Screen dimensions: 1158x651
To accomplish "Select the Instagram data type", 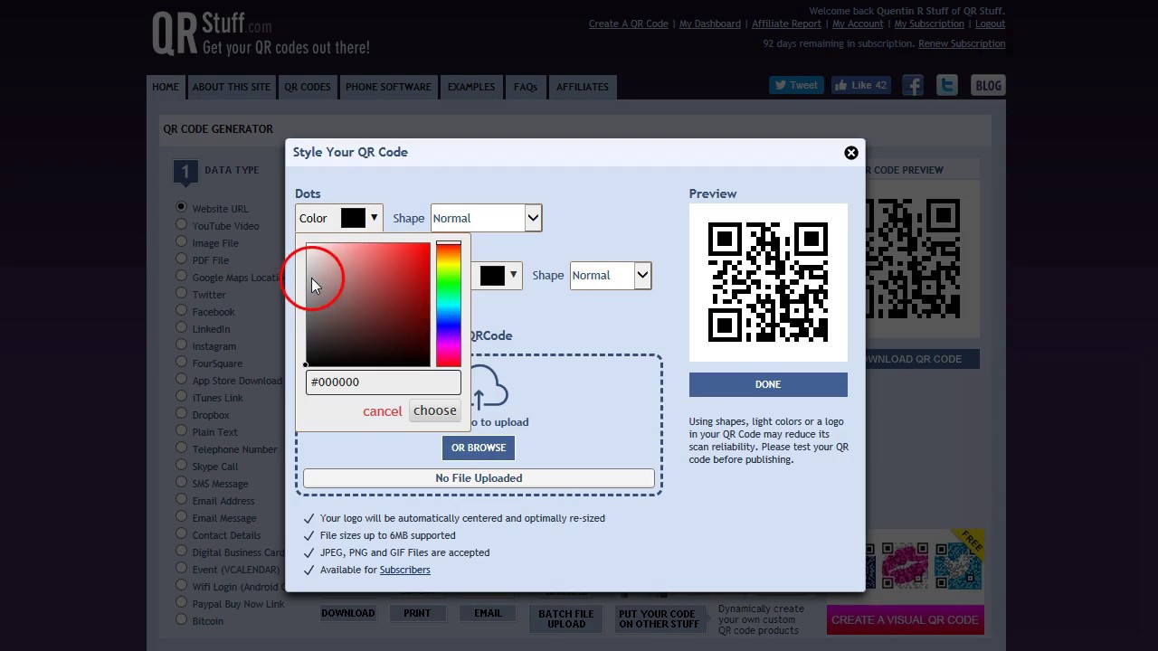I will 181,344.
